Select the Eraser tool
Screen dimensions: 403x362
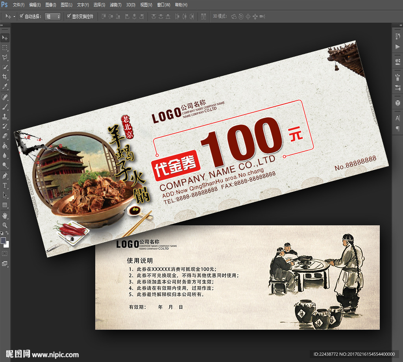coord(5,136)
